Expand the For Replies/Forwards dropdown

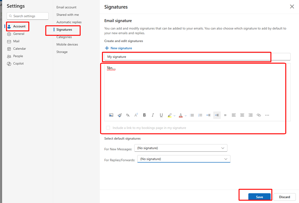(x=184, y=159)
